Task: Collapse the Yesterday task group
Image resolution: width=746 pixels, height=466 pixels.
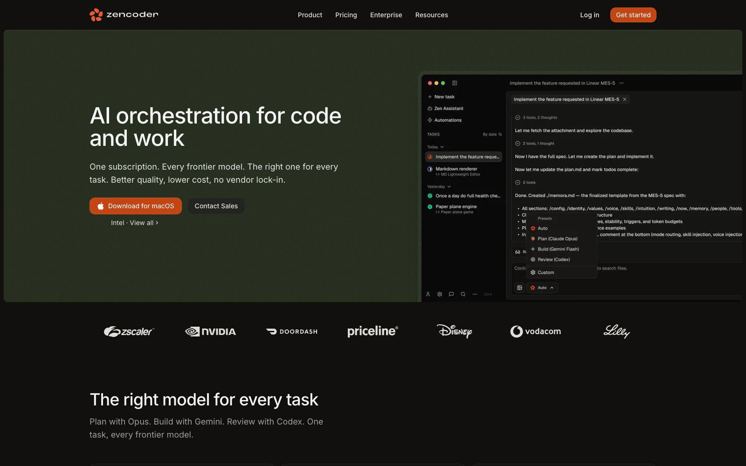Action: [439, 186]
